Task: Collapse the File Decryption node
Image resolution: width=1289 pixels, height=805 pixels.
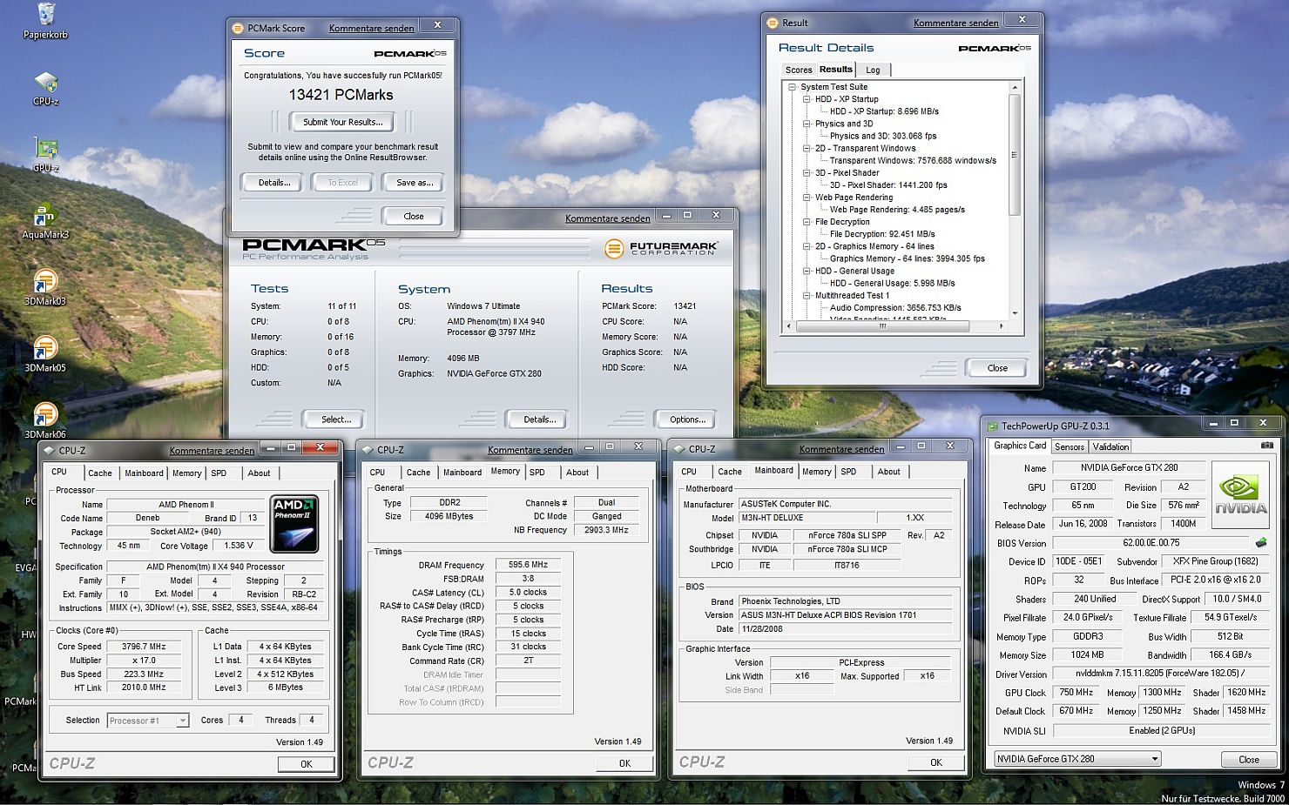Action: (806, 222)
